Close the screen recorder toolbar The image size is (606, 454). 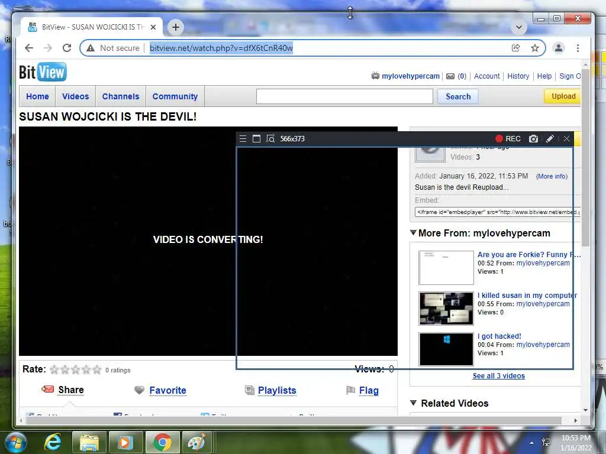(566, 138)
